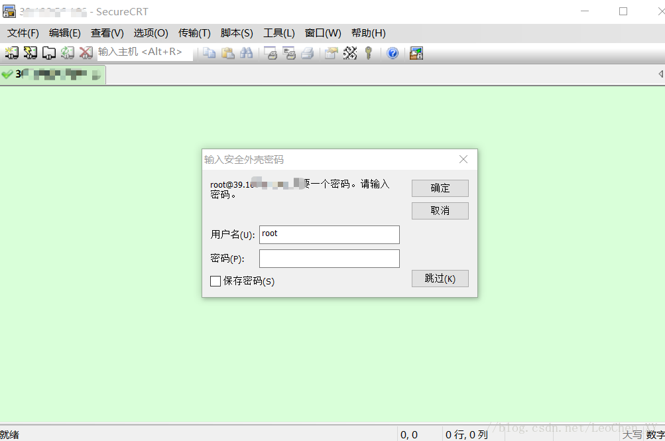Screen dimensions: 665x441
Task: Open Session Options via the toolbar icon
Action: click(x=330, y=53)
